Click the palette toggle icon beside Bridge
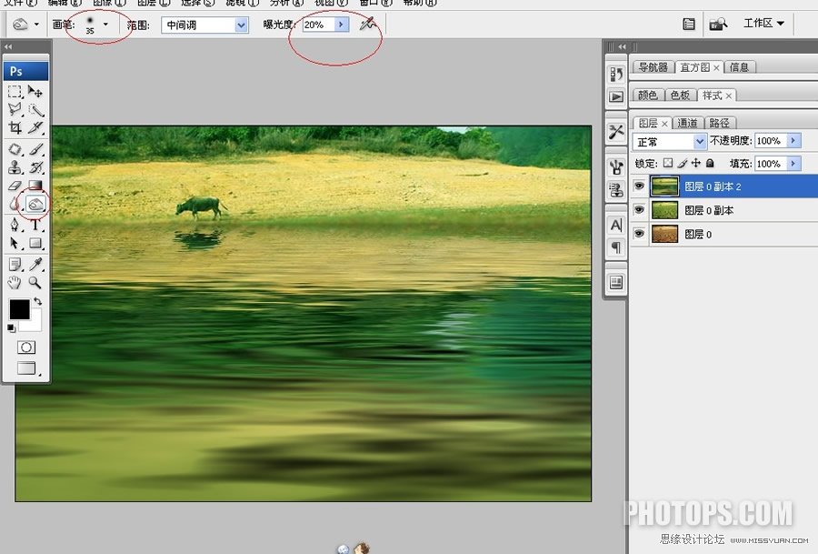818x554 pixels. tap(689, 24)
